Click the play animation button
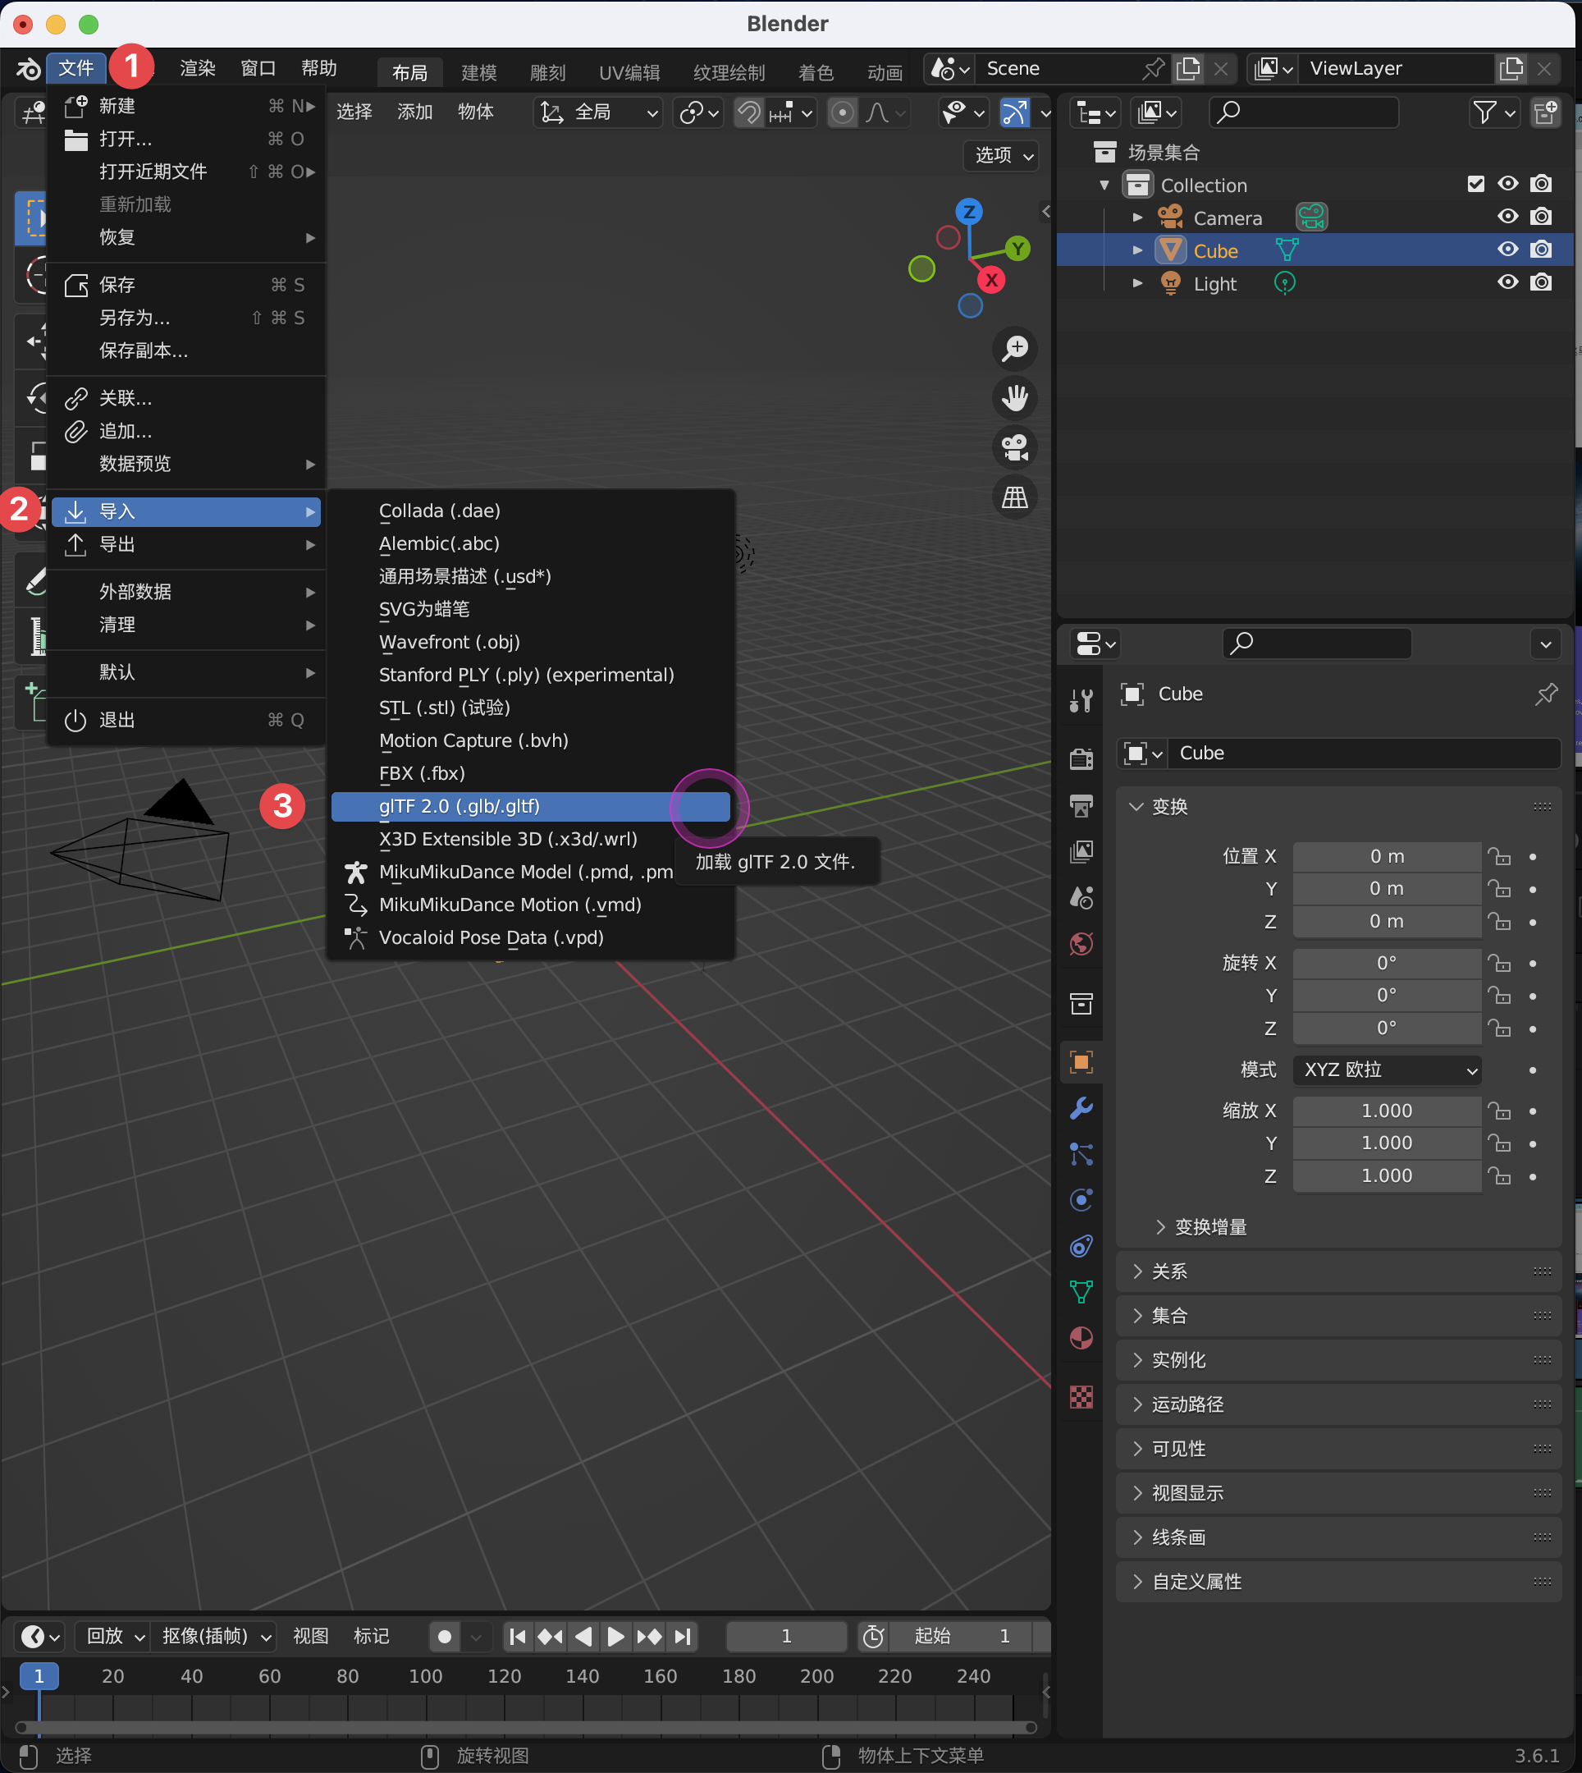The width and height of the screenshot is (1582, 1773). (615, 1637)
